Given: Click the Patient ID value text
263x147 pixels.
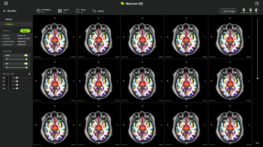Looking at the screenshot, I should coord(21,36).
